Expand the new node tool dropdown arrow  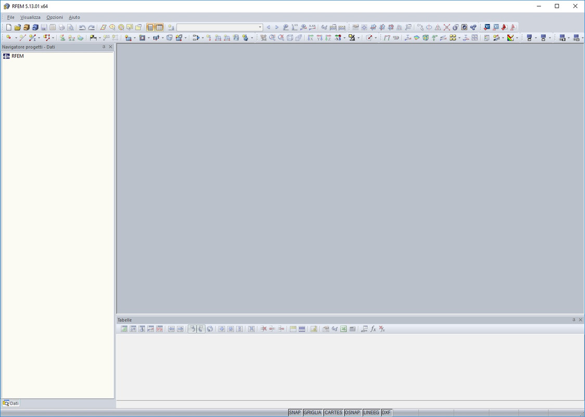click(16, 38)
